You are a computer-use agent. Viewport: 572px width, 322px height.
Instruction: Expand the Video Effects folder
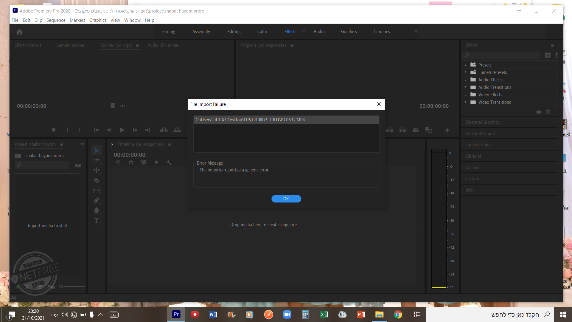[x=466, y=95]
